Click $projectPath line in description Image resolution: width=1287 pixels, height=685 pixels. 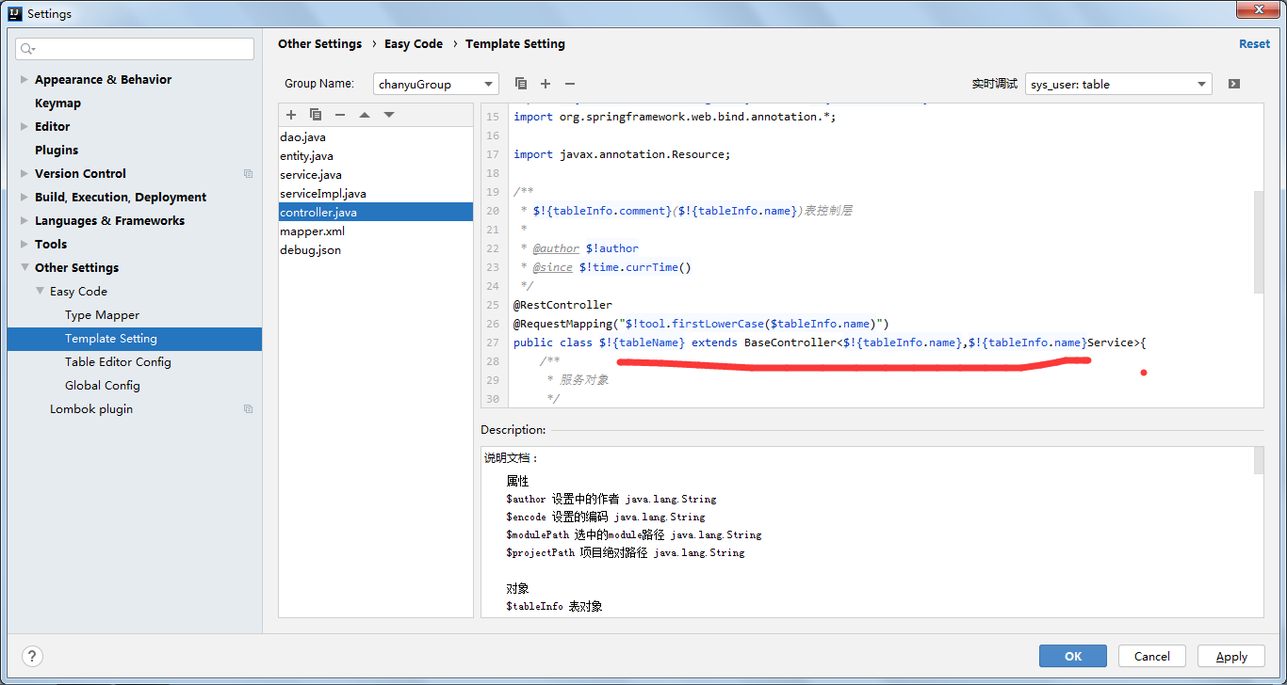(625, 553)
